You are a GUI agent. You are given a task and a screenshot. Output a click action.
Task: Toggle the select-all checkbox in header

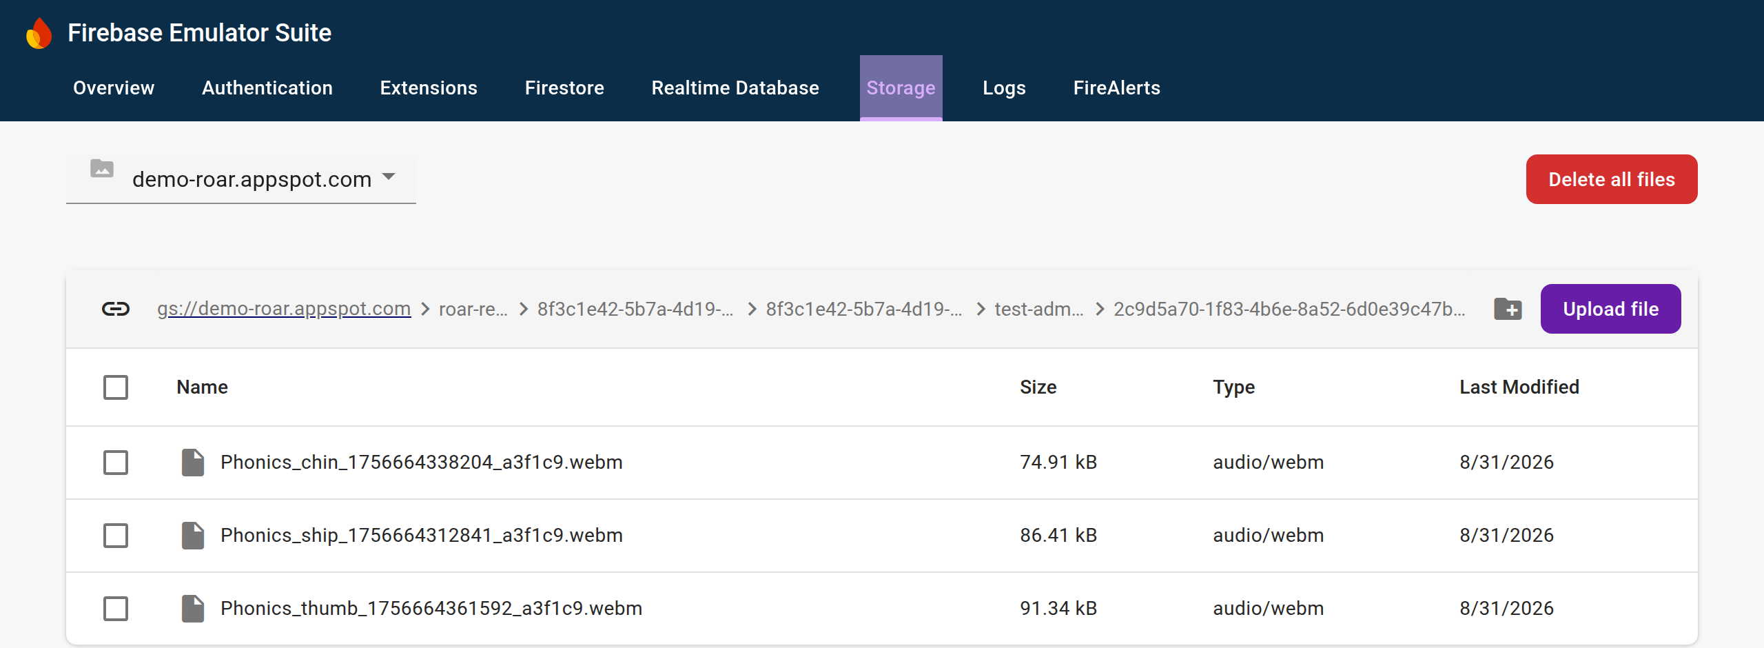pyautogui.click(x=116, y=387)
